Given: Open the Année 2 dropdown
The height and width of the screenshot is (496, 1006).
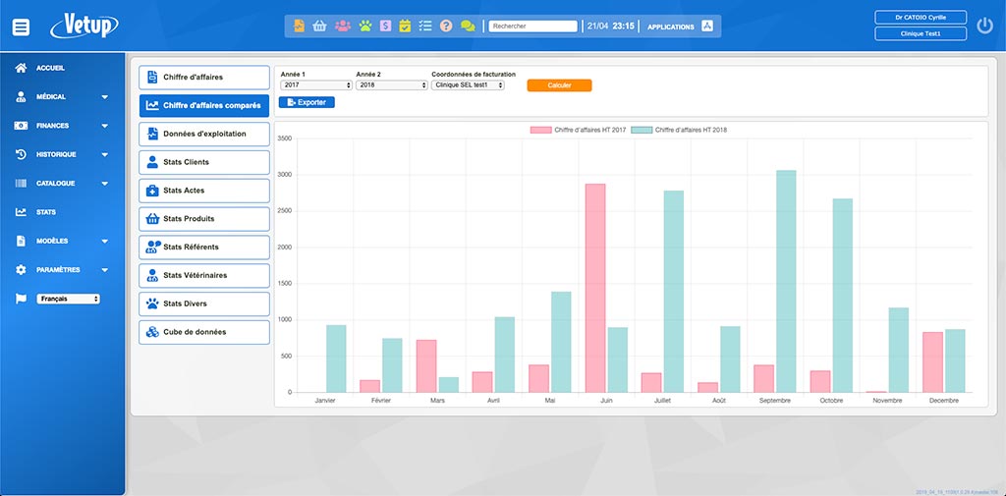Looking at the screenshot, I should point(391,85).
